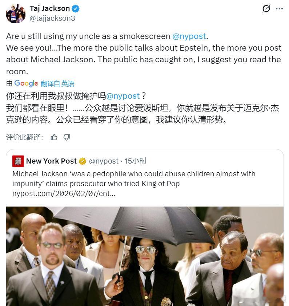The height and width of the screenshot is (306, 289).
Task: Open the quoted post headline text
Action: tap(134, 179)
